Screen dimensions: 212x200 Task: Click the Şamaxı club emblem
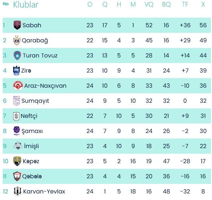(16, 131)
